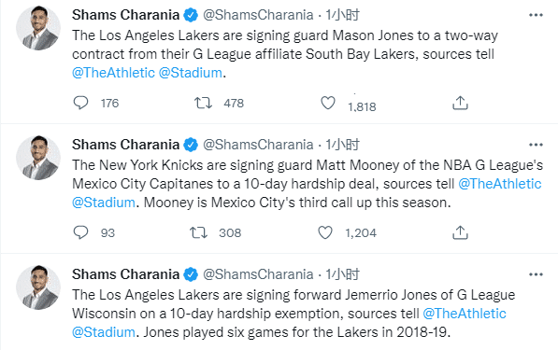Open more options on Matt Mooney tweet
The image size is (558, 350).
[x=536, y=145]
